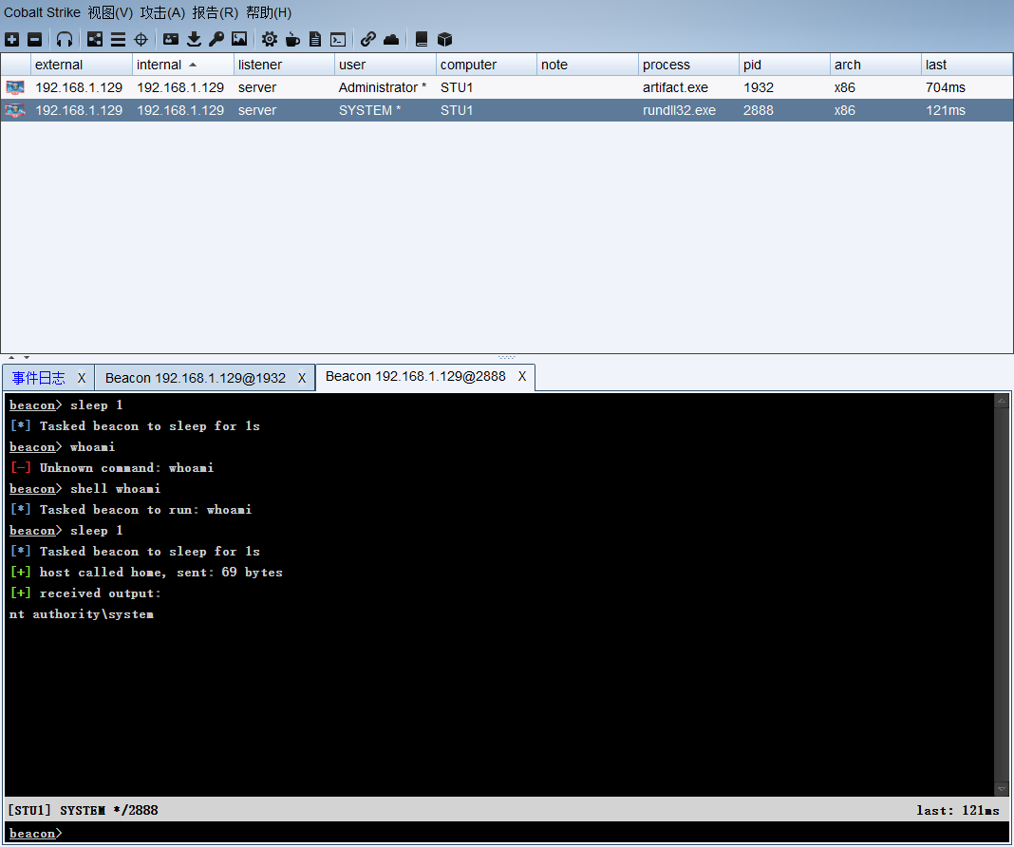Click the document Office macro icon
The width and height of the screenshot is (1014, 847).
[315, 40]
